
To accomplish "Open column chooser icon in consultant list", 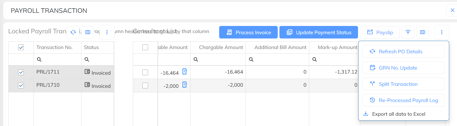I will click(x=423, y=32).
